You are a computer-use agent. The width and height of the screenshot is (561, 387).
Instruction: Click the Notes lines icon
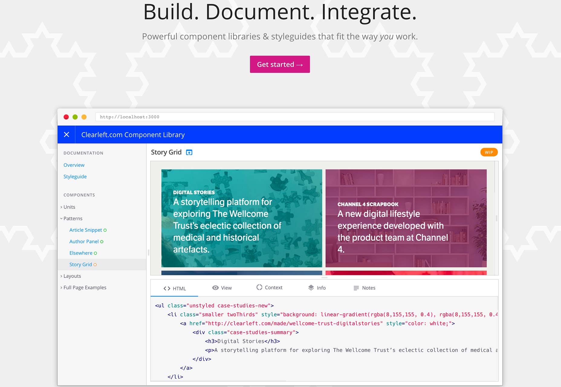356,288
